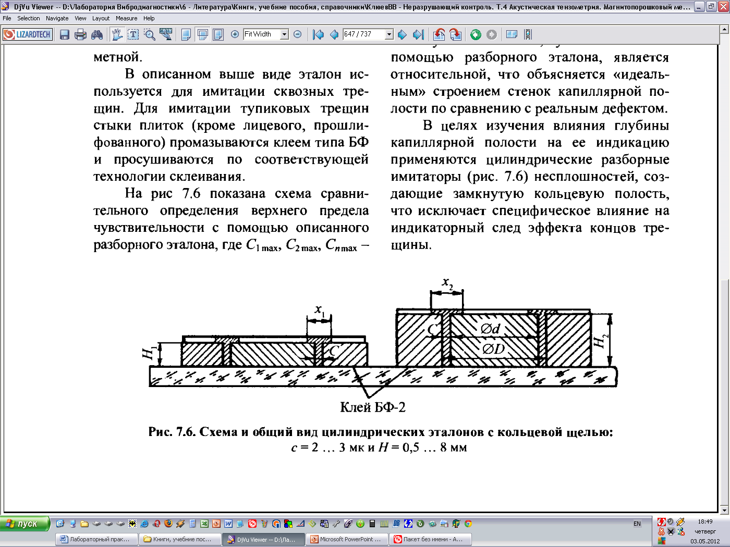
Task: Click the DjVu Viewer taskbar button
Action: click(x=263, y=539)
